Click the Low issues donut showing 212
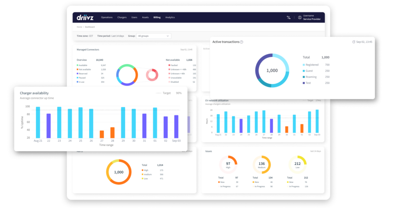This screenshot has height=209, width=397. click(297, 165)
